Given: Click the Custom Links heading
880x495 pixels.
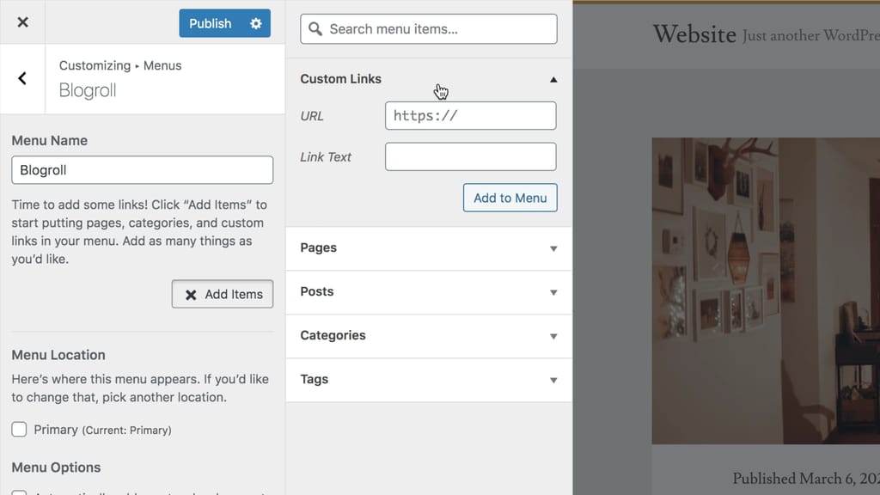Looking at the screenshot, I should click(340, 79).
